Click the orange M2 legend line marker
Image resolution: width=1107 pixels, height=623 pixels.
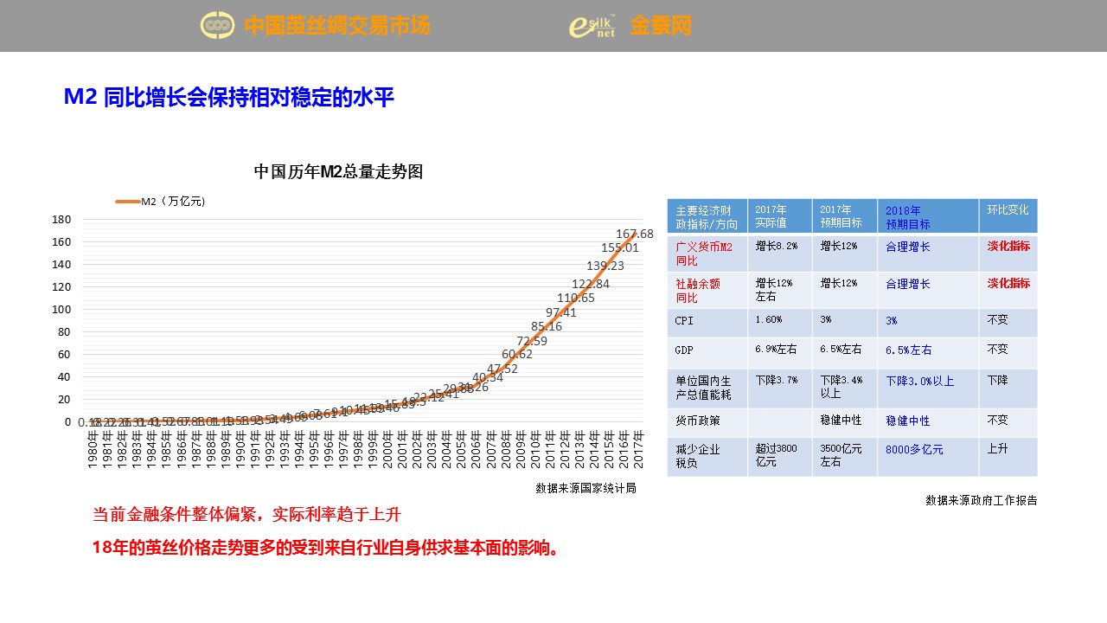coord(127,202)
